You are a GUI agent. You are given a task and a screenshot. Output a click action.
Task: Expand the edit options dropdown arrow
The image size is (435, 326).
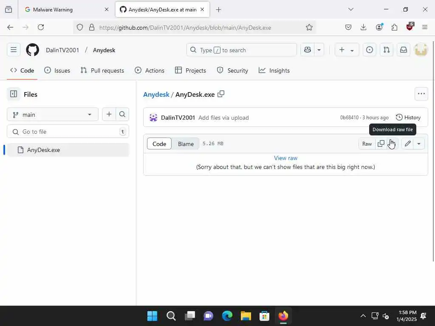(419, 143)
